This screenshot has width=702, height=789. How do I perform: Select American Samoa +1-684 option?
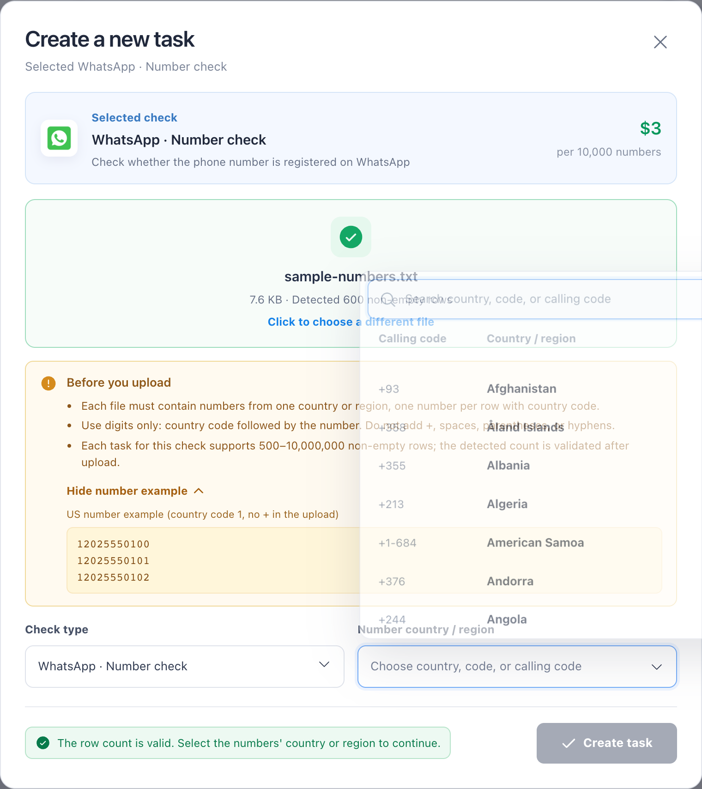click(x=531, y=543)
